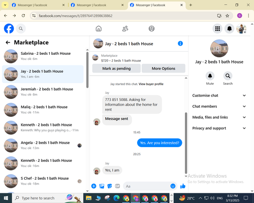Choose a GIF in the composer
This screenshot has height=203, width=254.
(x=117, y=186)
